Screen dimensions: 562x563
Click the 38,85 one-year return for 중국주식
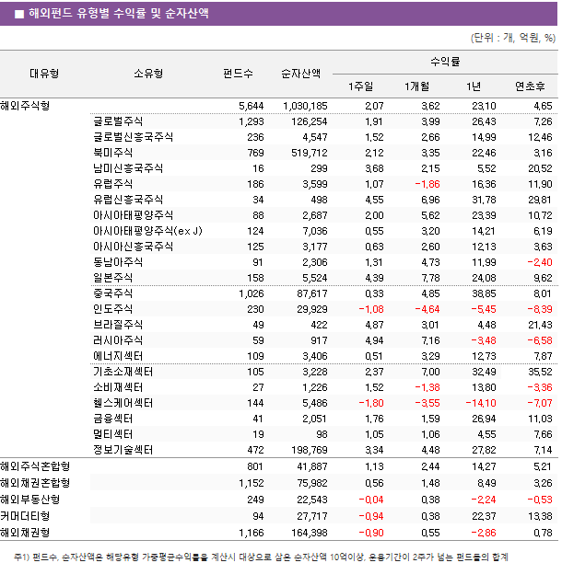pyautogui.click(x=484, y=293)
